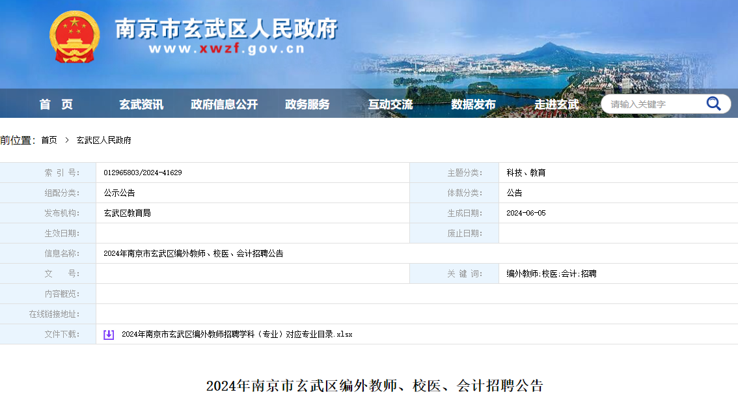Click the 招聘公告 article headline
738x418 pixels.
point(374,385)
